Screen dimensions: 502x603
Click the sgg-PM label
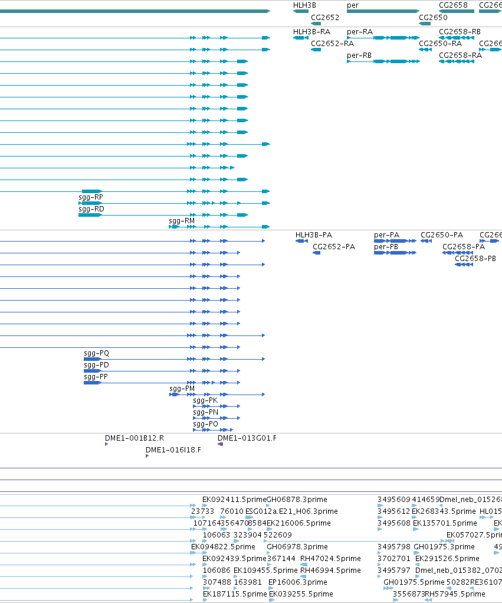coord(182,389)
